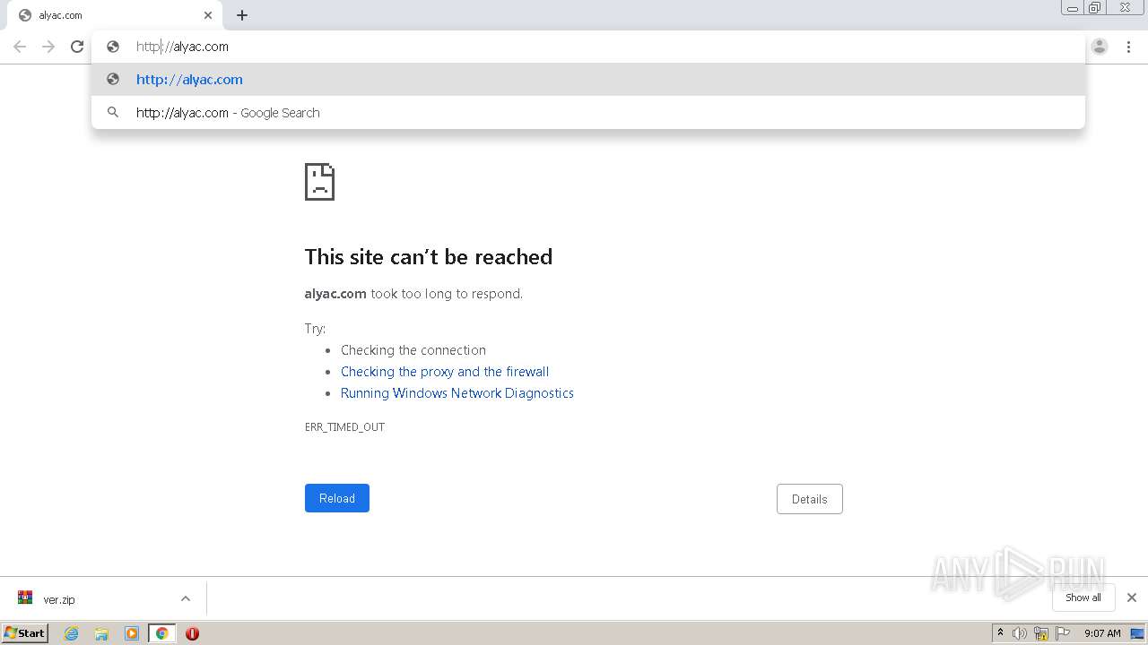Open Windows Explorer folder taskbar icon

101,633
